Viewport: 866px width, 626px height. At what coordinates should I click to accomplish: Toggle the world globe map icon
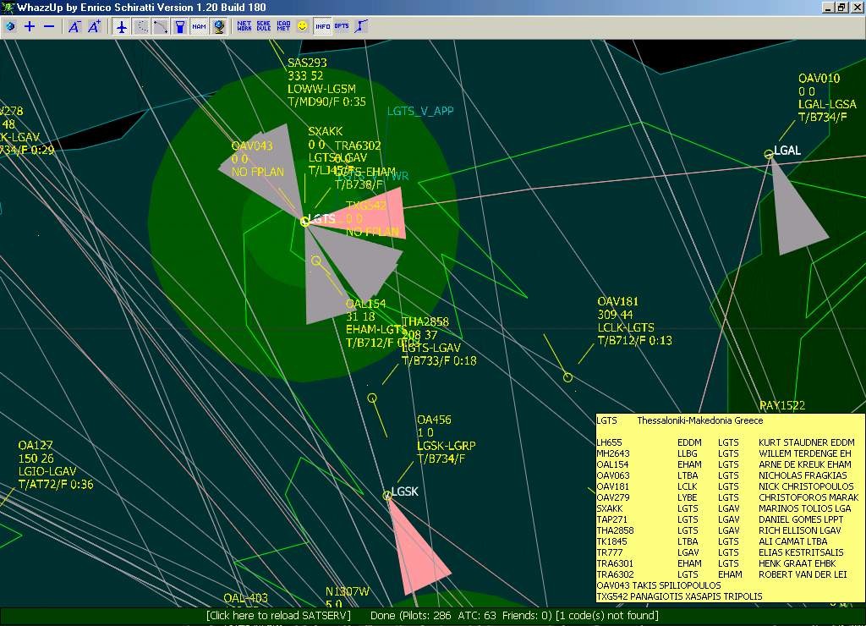coord(219,26)
